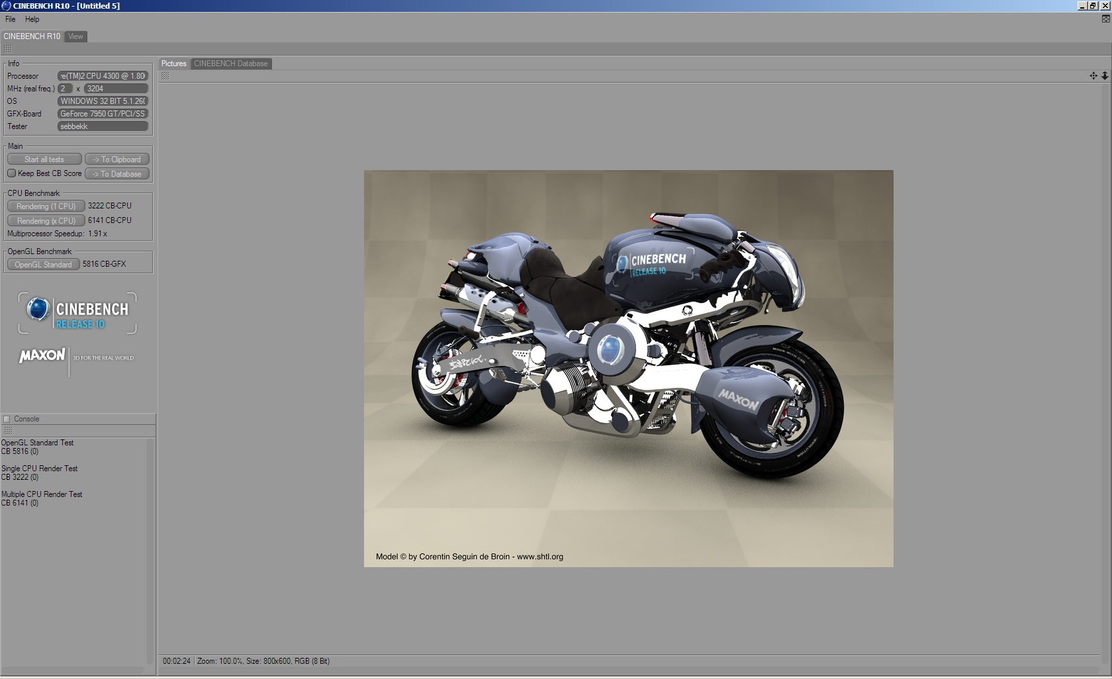
Task: Click the move-view cross arrows icon
Action: [1093, 76]
